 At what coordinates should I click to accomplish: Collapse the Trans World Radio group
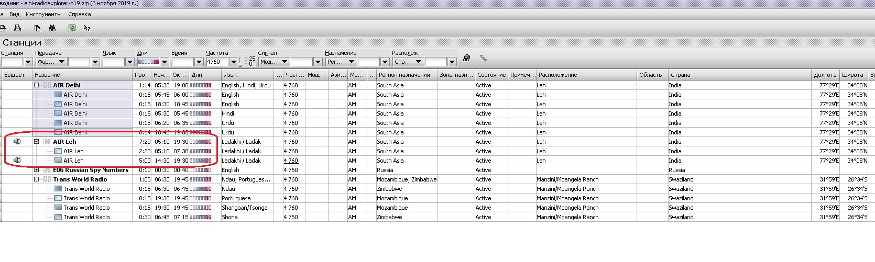click(x=37, y=179)
